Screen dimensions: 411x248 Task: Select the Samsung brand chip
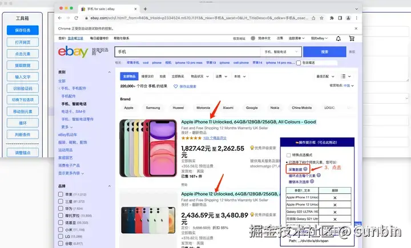[x=153, y=108]
